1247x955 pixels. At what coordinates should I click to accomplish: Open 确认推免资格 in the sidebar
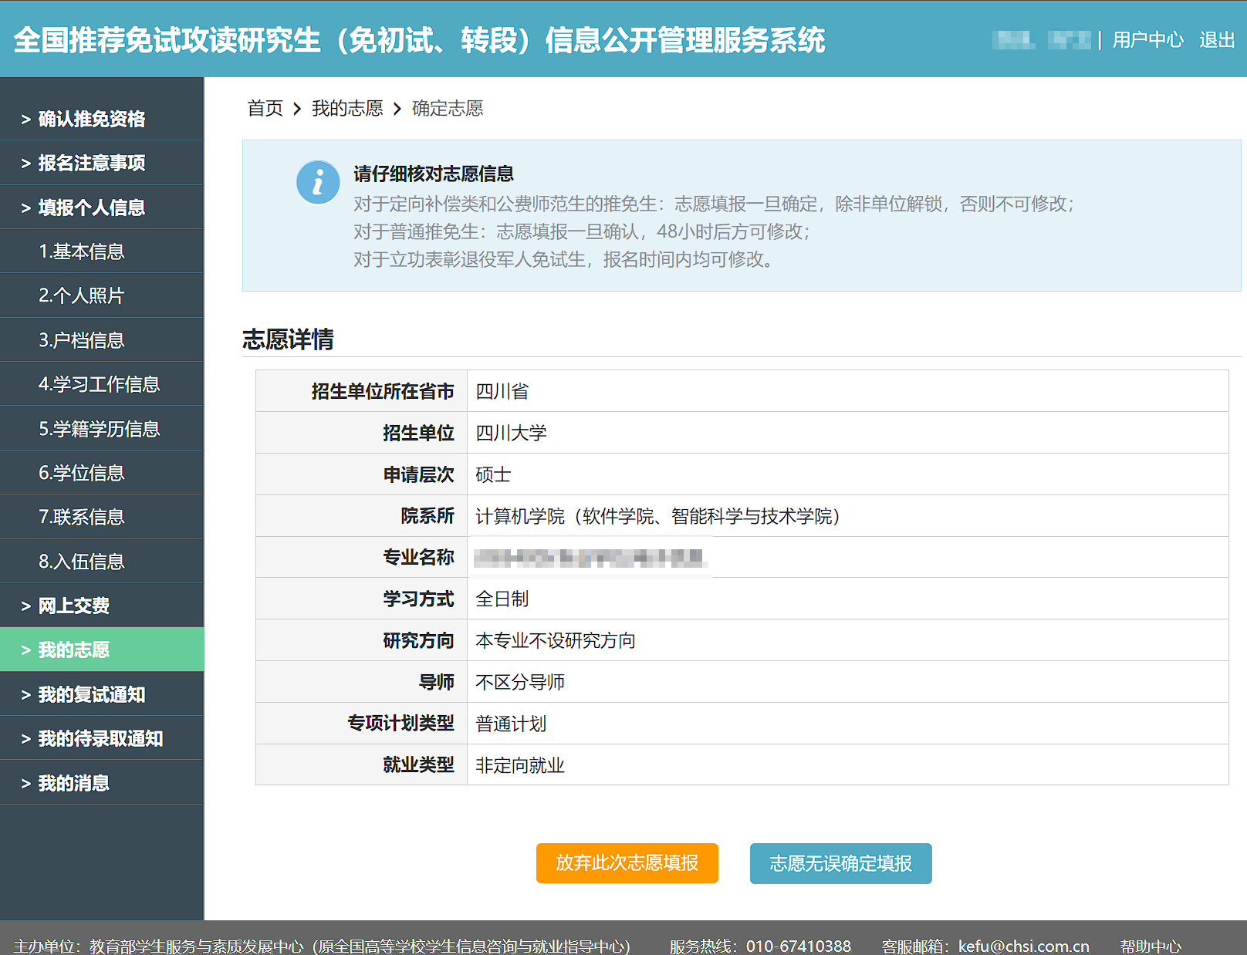102,119
